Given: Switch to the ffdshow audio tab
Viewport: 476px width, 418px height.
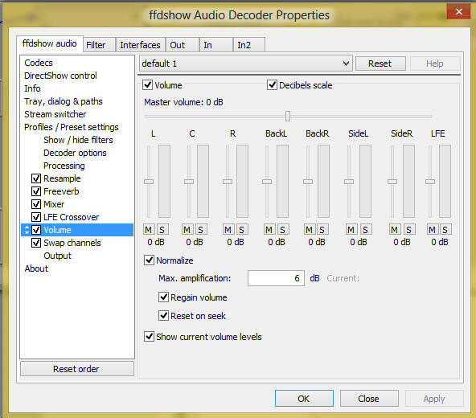Looking at the screenshot, I should pos(50,43).
